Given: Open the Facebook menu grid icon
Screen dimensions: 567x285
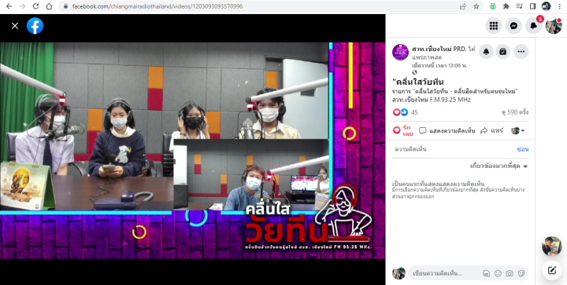Looking at the screenshot, I should pos(494,26).
